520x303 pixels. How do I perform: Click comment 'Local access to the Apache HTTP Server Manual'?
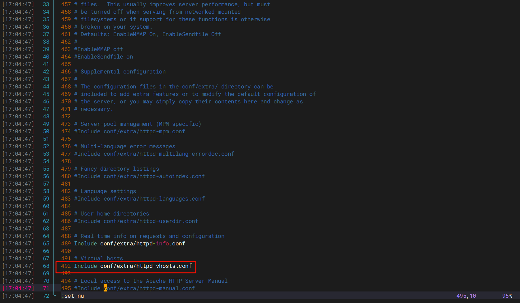(x=151, y=281)
